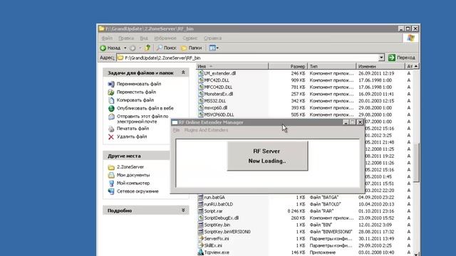Click the red X delete file icon
The image size is (456, 256).
[x=111, y=137]
